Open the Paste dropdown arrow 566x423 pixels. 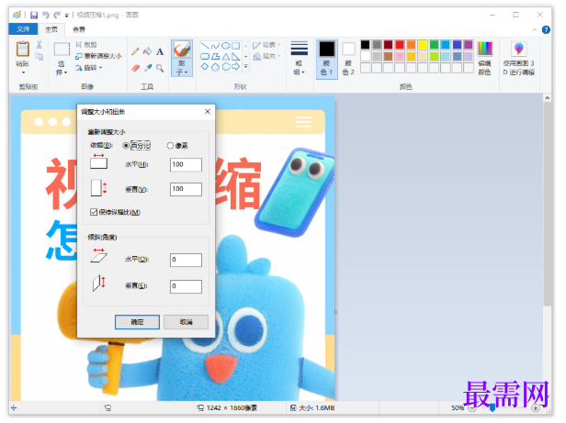tap(23, 72)
